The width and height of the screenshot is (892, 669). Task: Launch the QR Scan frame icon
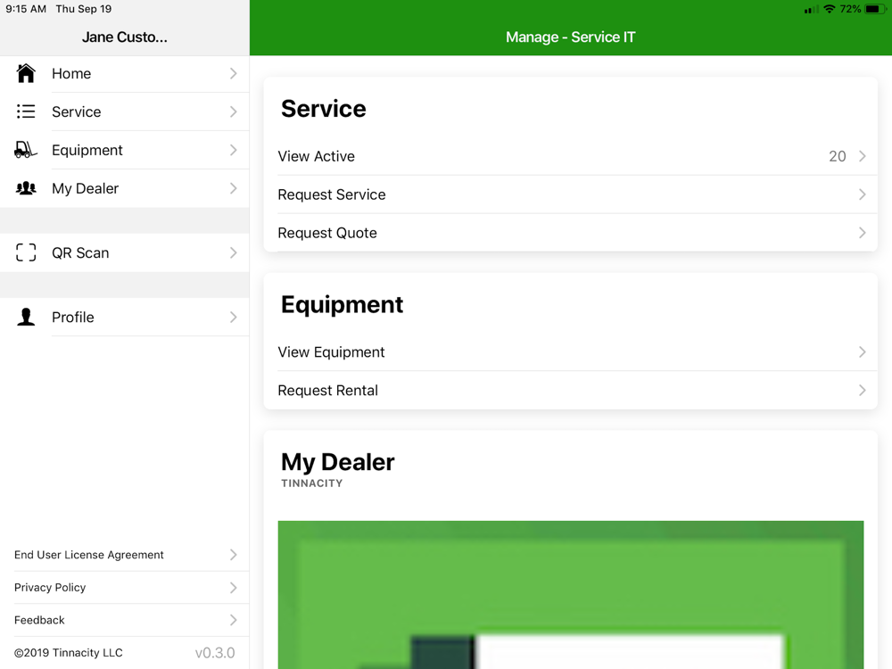pyautogui.click(x=26, y=252)
